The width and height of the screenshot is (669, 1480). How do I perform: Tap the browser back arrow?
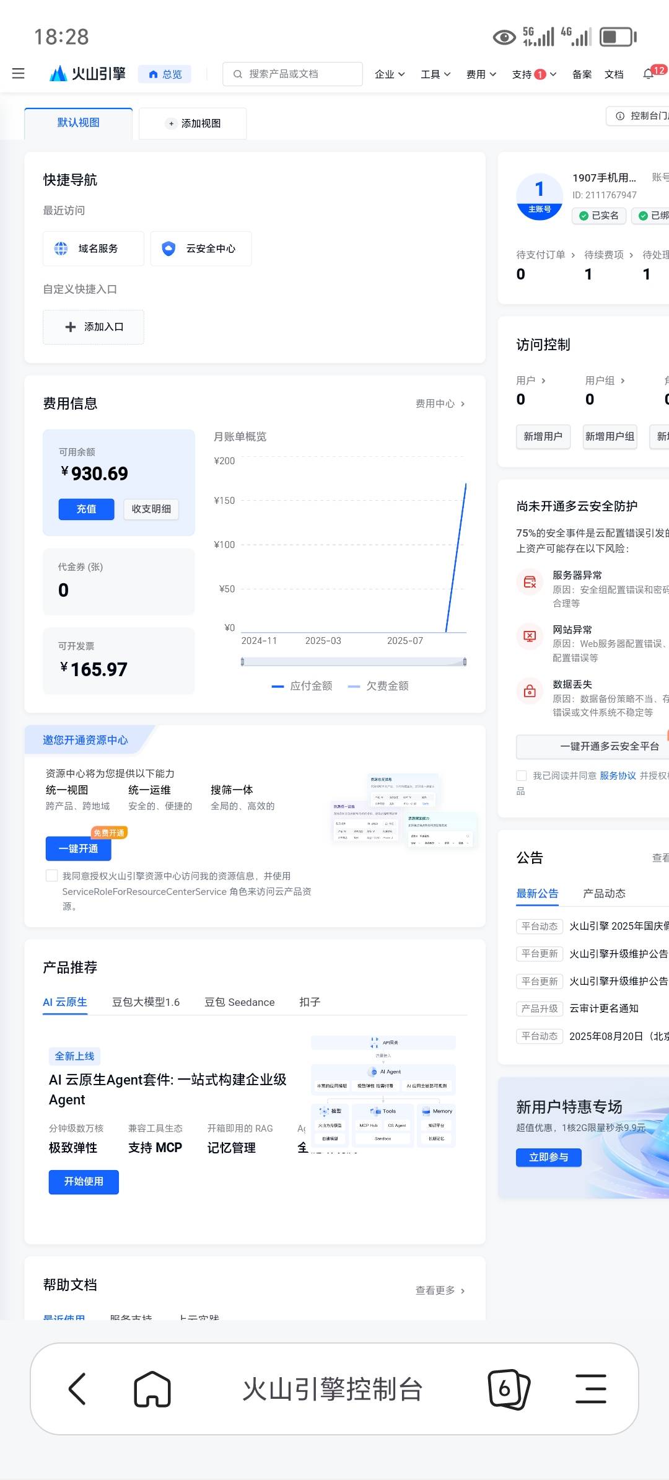[x=77, y=1389]
